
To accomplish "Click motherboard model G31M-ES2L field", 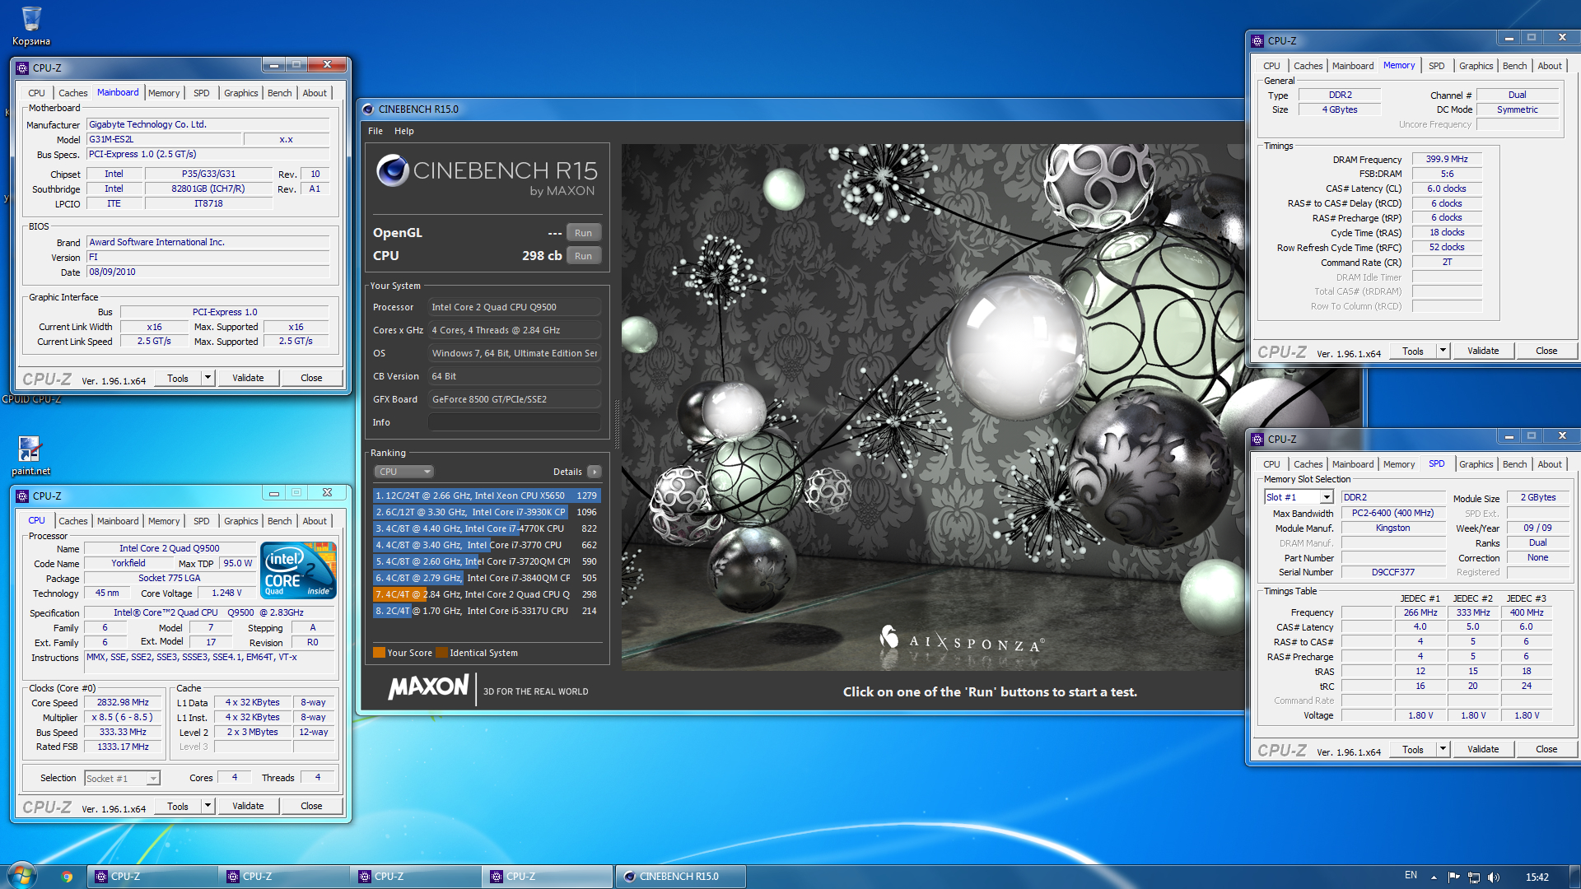I will click(164, 140).
